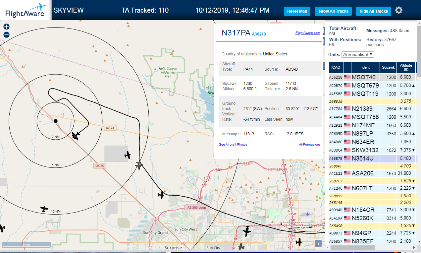Click the US flag in the MSQT40 row

point(347,77)
